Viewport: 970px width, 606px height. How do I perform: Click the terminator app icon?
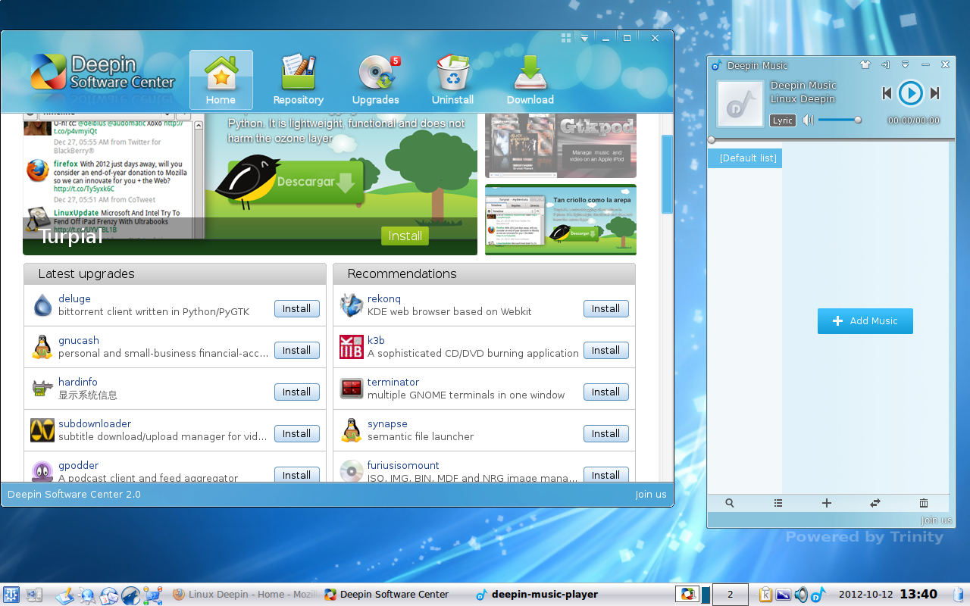pos(352,389)
